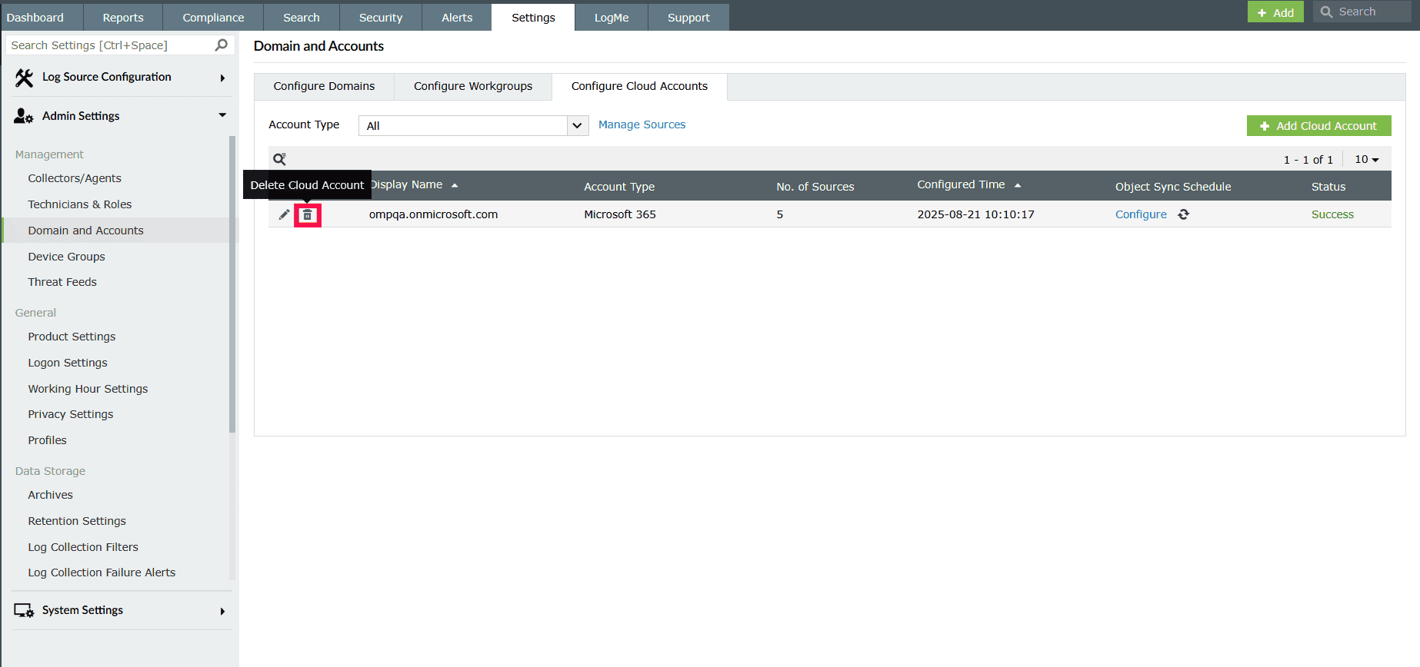
Task: Click the 2025-08-21 10:10:17 configured time
Action: pyautogui.click(x=975, y=214)
